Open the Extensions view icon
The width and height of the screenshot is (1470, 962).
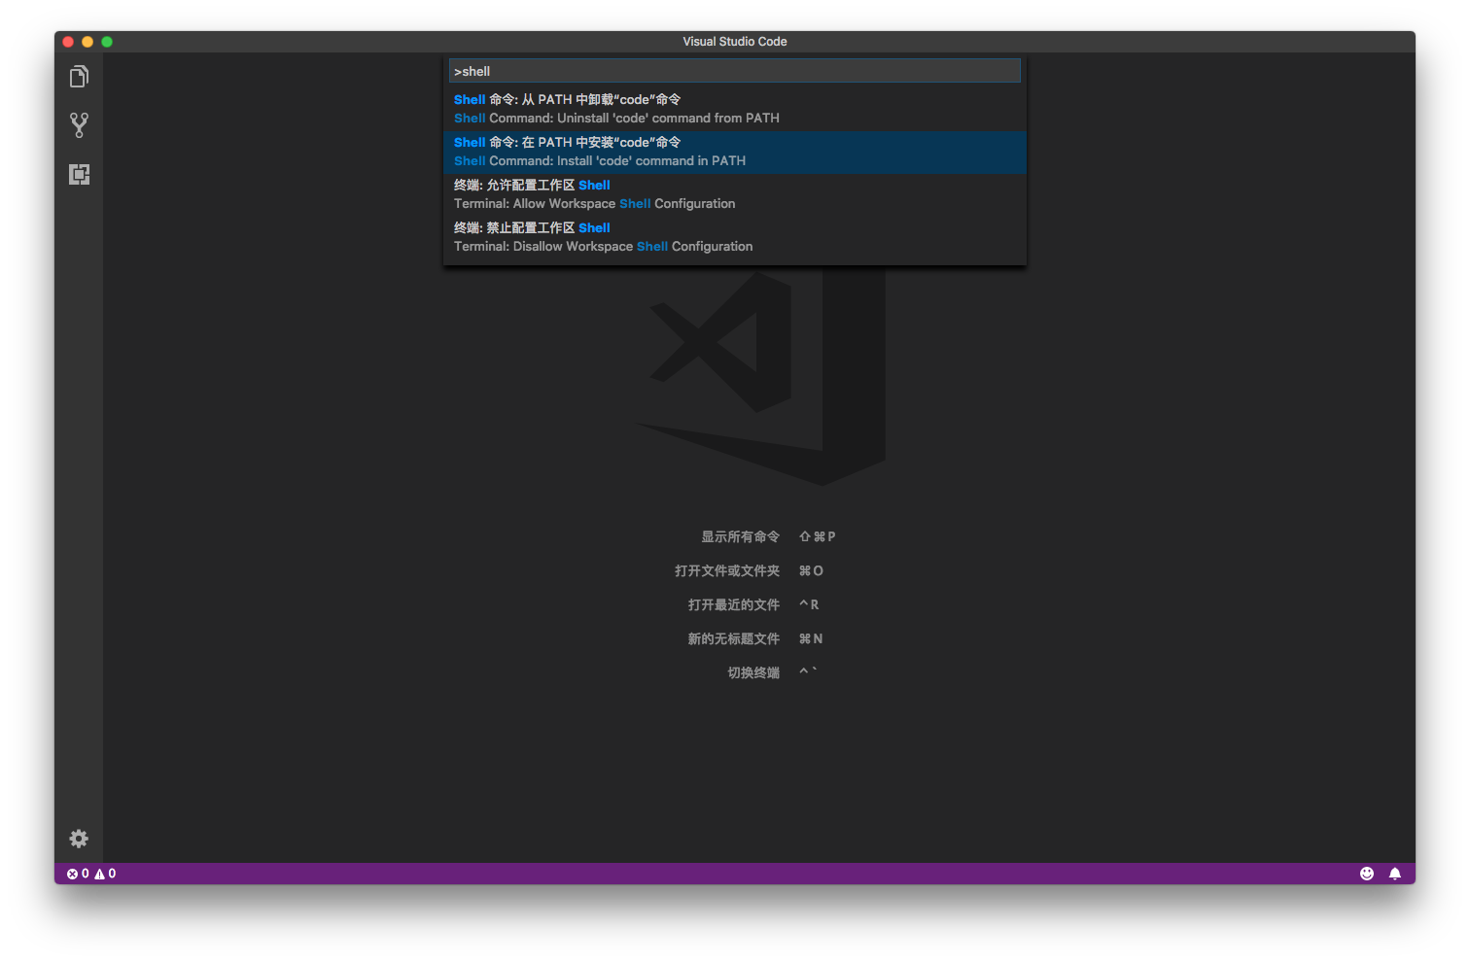(79, 174)
